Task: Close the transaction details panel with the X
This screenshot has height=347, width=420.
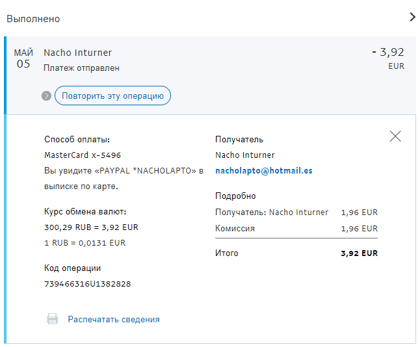Action: (x=395, y=136)
